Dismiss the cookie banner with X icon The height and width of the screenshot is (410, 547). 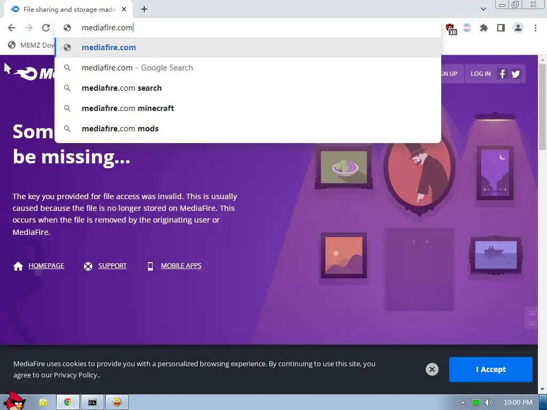(x=432, y=369)
